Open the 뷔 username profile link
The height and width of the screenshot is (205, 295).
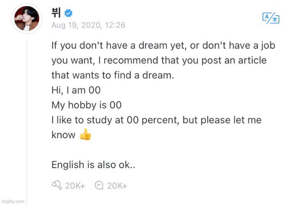[x=56, y=14]
